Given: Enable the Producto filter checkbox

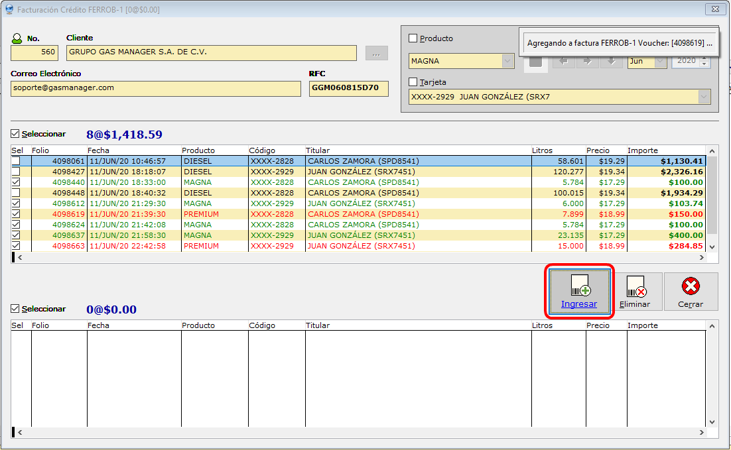Looking at the screenshot, I should [x=413, y=38].
